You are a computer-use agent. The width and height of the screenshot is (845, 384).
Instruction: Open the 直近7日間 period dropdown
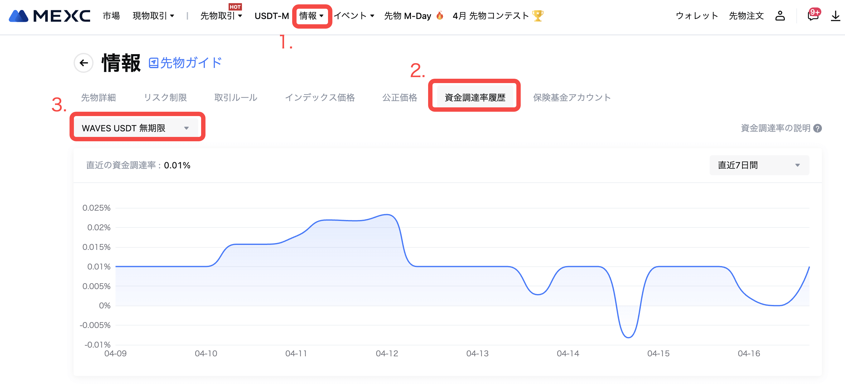click(759, 165)
